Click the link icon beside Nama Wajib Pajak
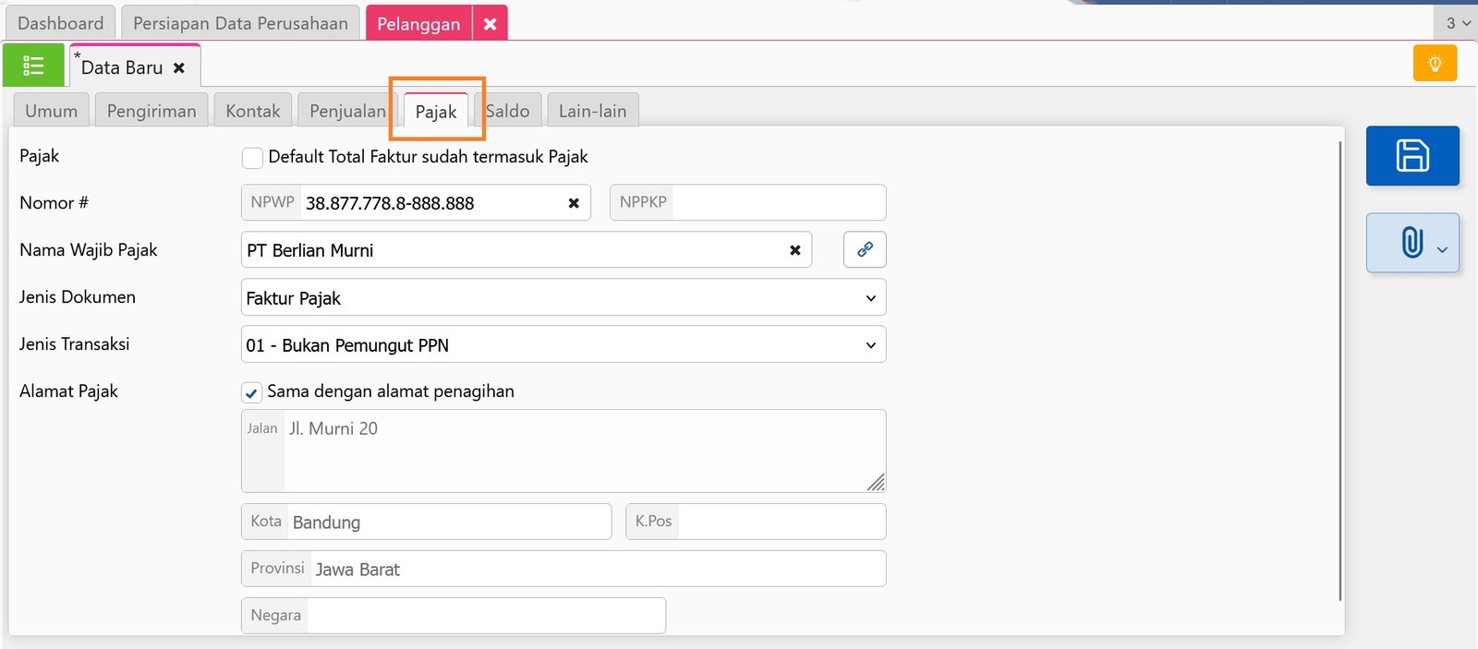Image resolution: width=1478 pixels, height=649 pixels. pos(865,249)
